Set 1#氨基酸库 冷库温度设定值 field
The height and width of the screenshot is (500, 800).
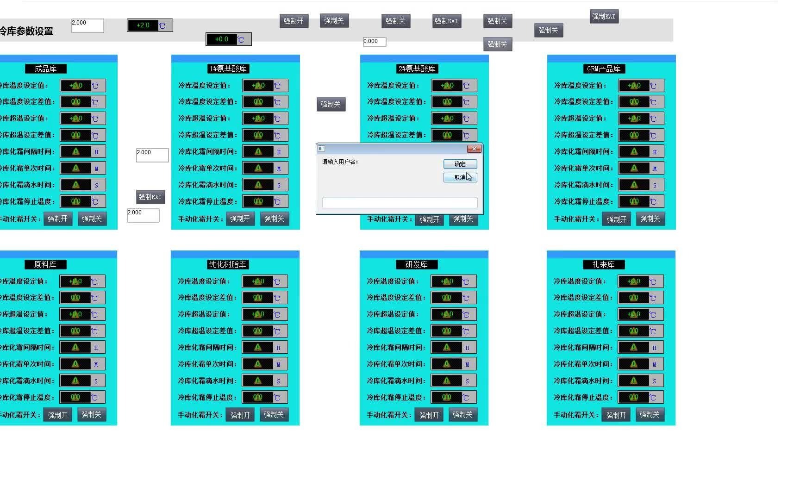click(265, 85)
